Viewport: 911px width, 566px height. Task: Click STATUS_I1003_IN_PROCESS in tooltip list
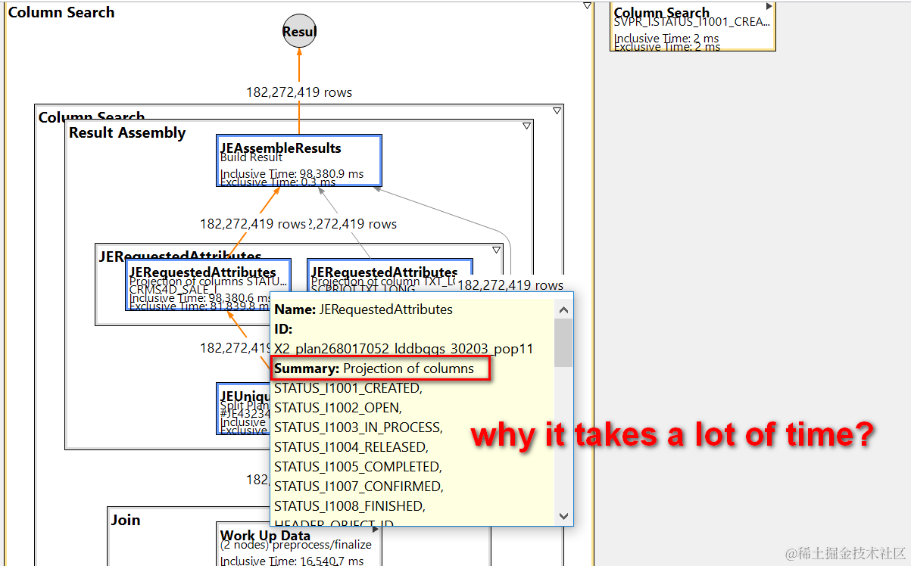[x=358, y=428]
